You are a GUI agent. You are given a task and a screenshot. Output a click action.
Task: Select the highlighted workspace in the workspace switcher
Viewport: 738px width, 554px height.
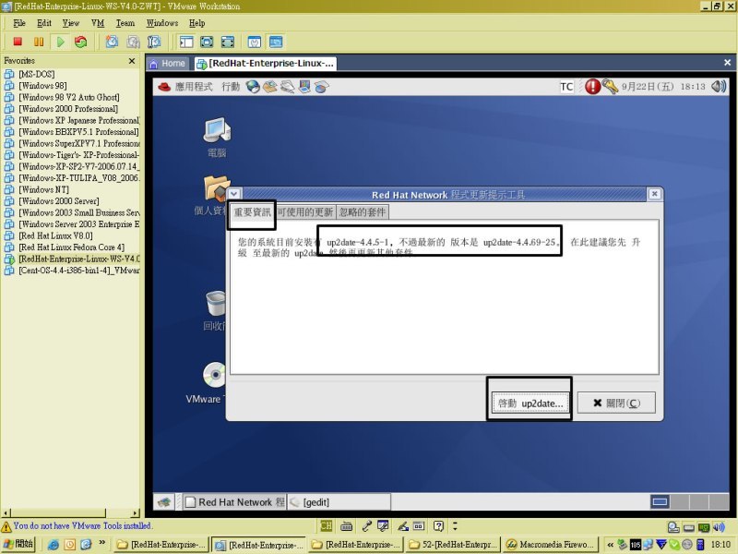tap(660, 501)
